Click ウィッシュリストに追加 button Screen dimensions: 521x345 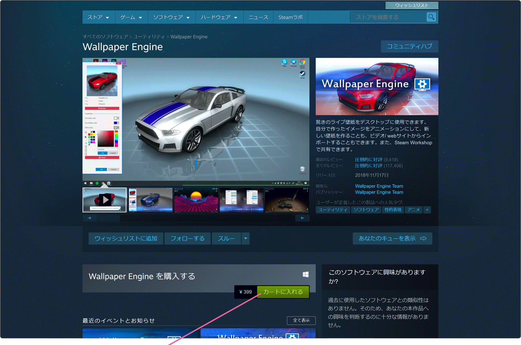pos(126,238)
